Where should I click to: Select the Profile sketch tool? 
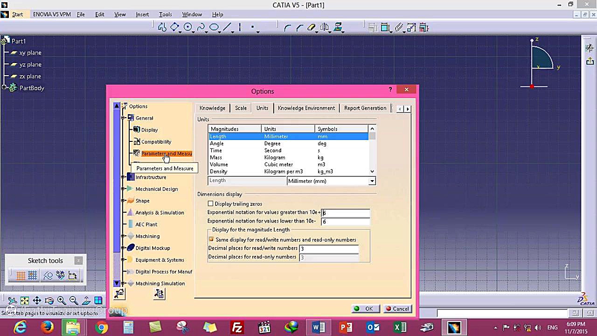[162, 28]
